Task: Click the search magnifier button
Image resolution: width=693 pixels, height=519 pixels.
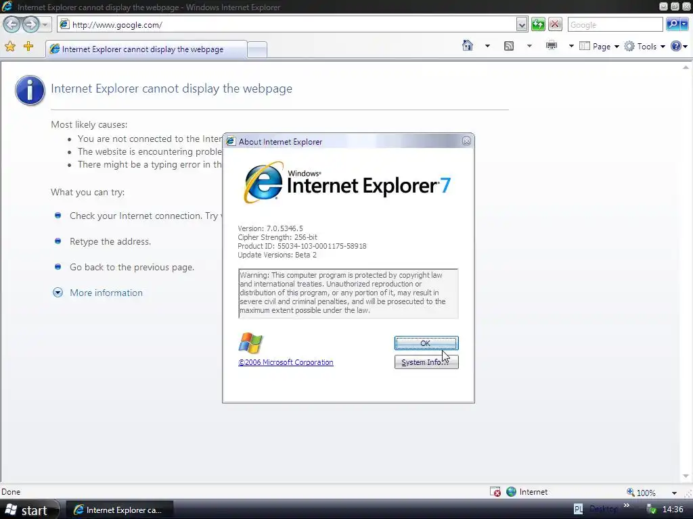Action: (673, 24)
